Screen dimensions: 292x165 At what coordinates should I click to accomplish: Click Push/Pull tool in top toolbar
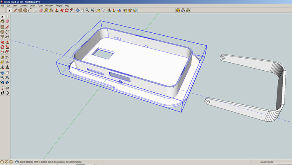click(x=57, y=10)
